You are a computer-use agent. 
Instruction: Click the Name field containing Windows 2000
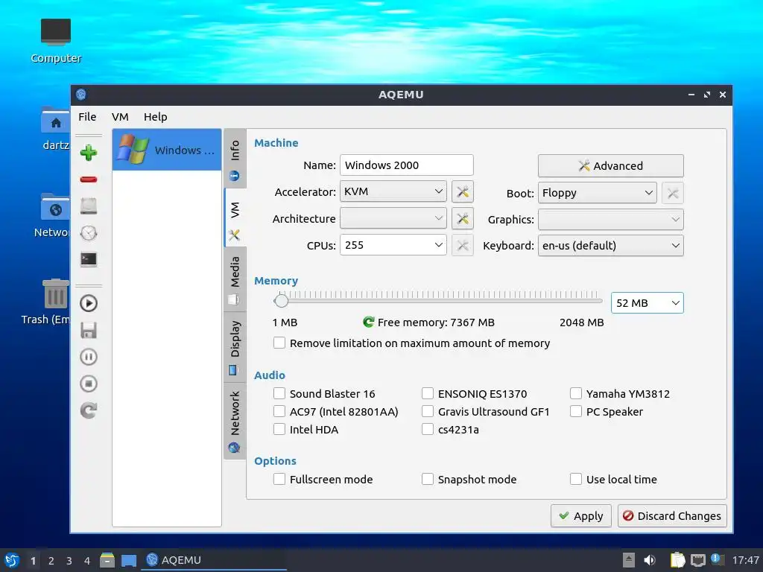click(407, 165)
